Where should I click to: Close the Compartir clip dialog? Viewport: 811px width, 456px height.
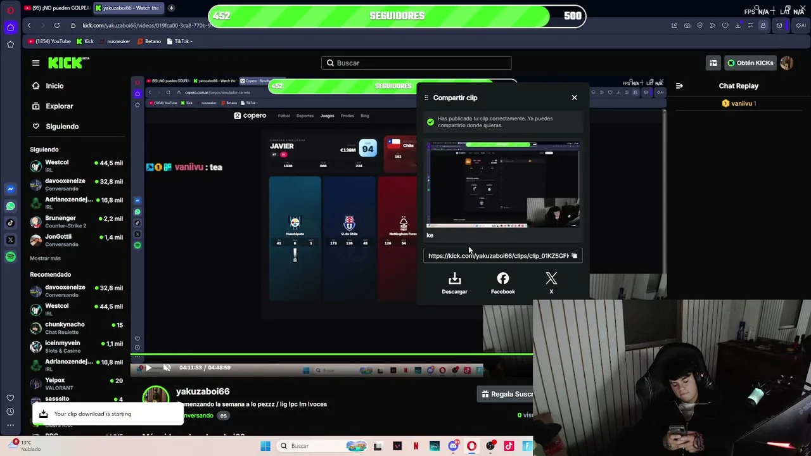coord(574,98)
